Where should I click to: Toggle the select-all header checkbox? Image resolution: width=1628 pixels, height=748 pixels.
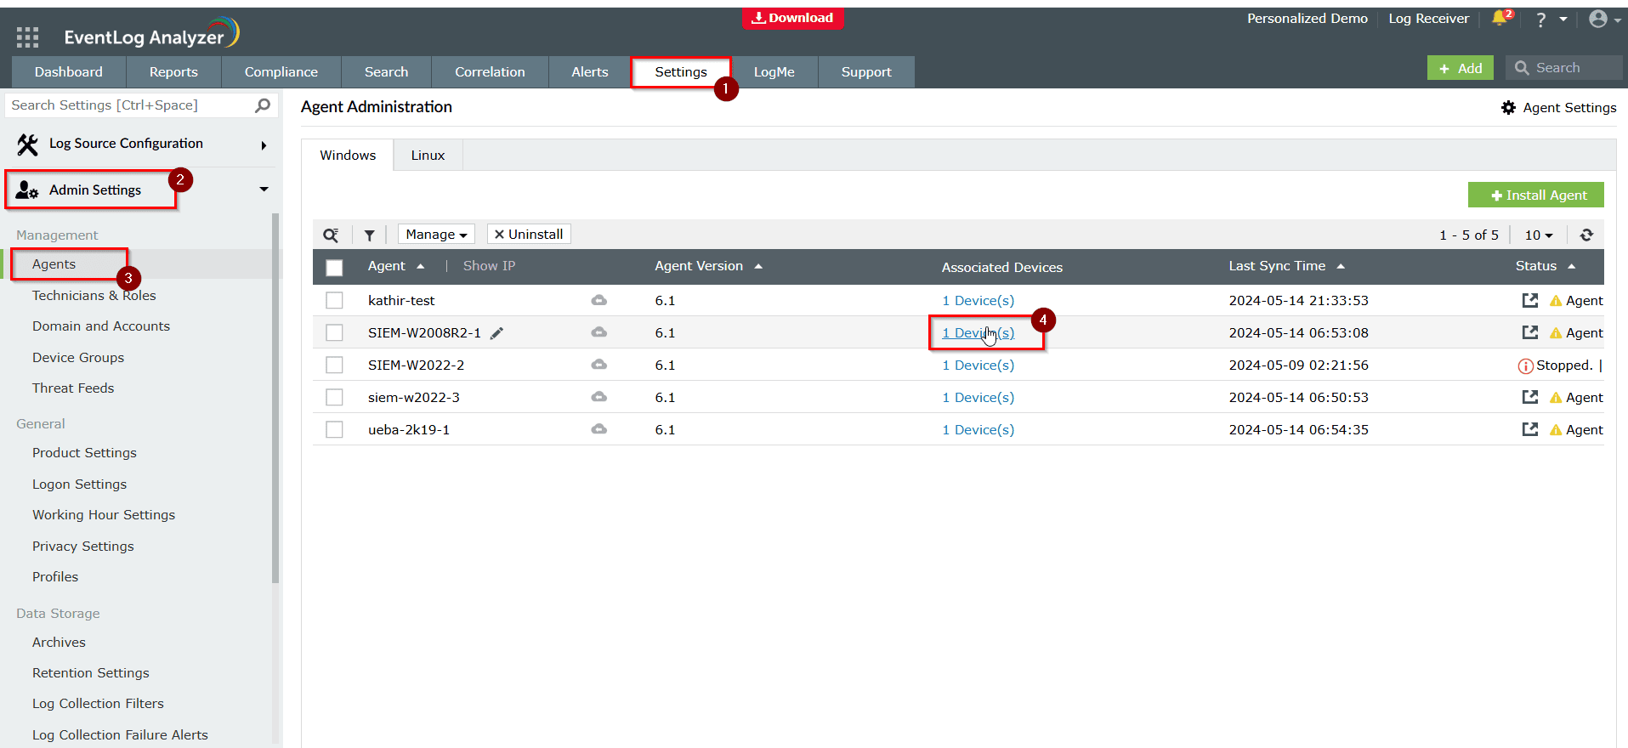[334, 268]
